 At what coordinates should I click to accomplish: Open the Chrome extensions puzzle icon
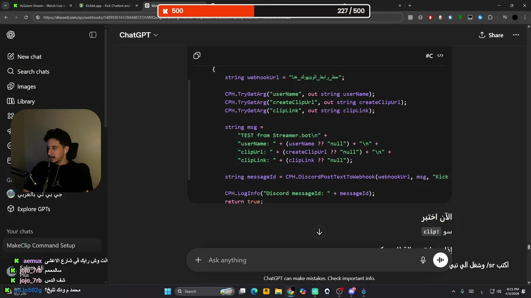pos(490,17)
